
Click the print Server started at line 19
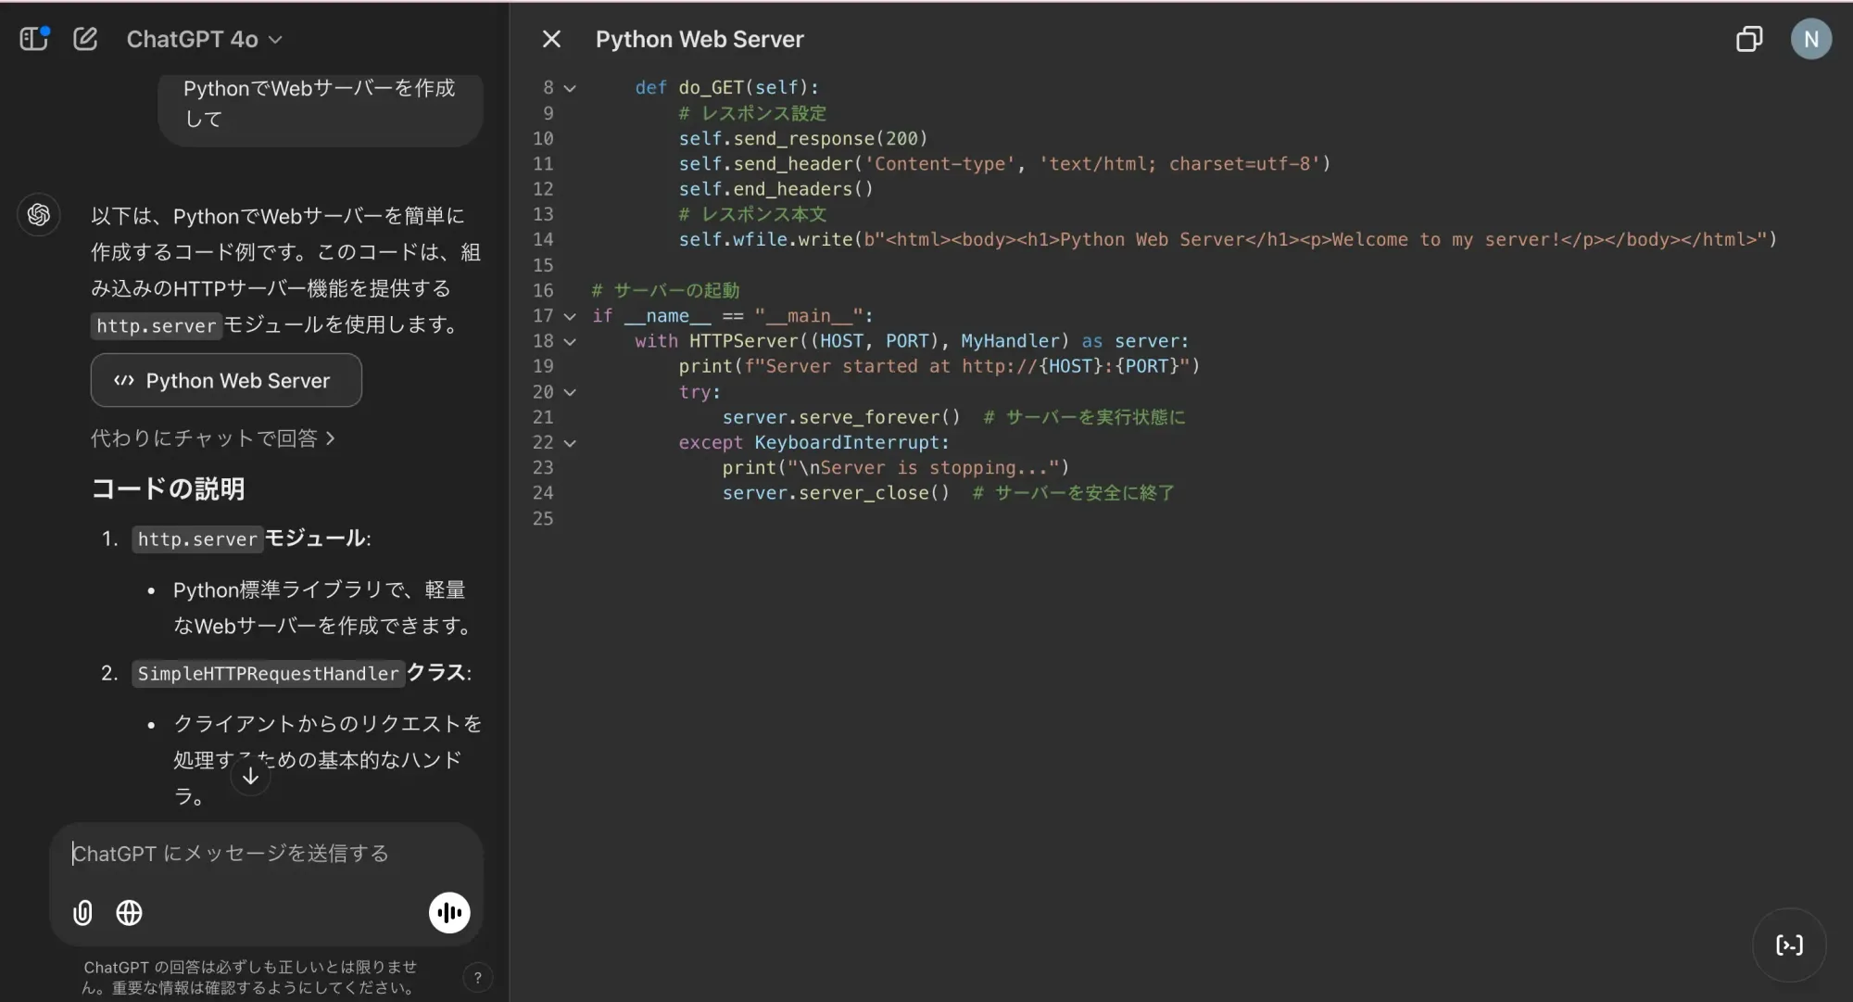(x=939, y=366)
